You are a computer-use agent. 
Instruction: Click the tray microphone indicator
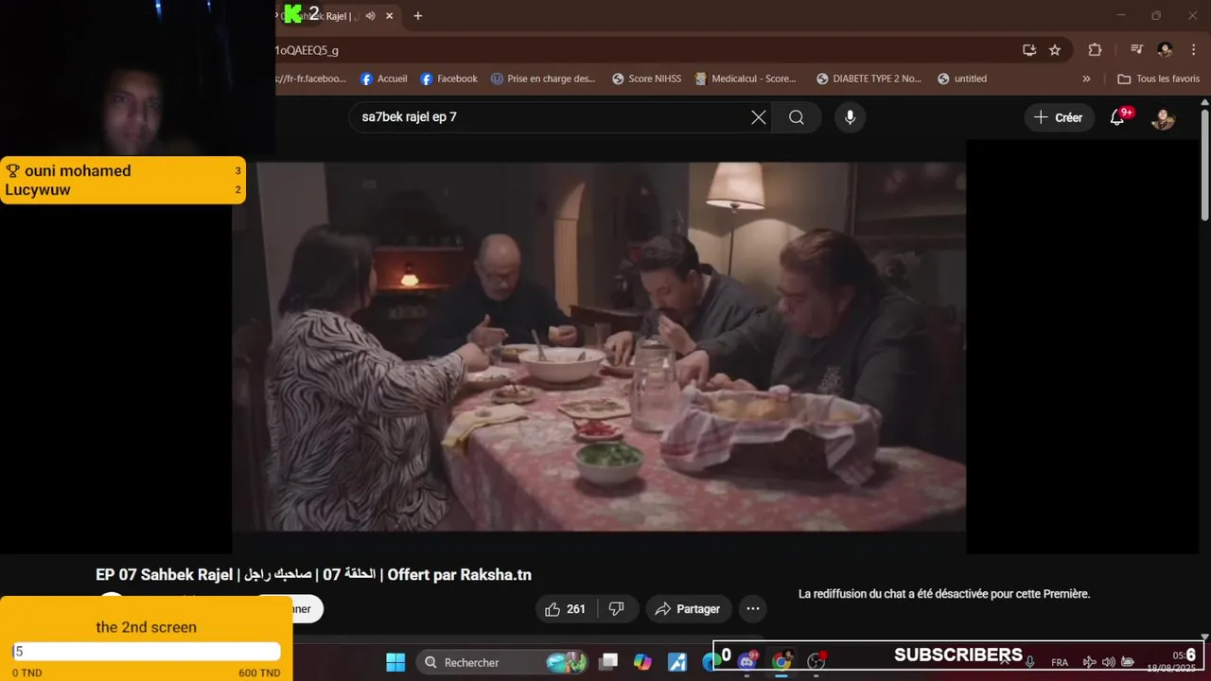click(1029, 662)
